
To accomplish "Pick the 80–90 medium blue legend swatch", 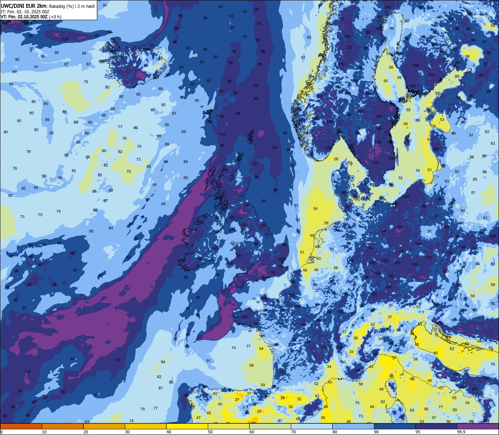I will 353,426.
